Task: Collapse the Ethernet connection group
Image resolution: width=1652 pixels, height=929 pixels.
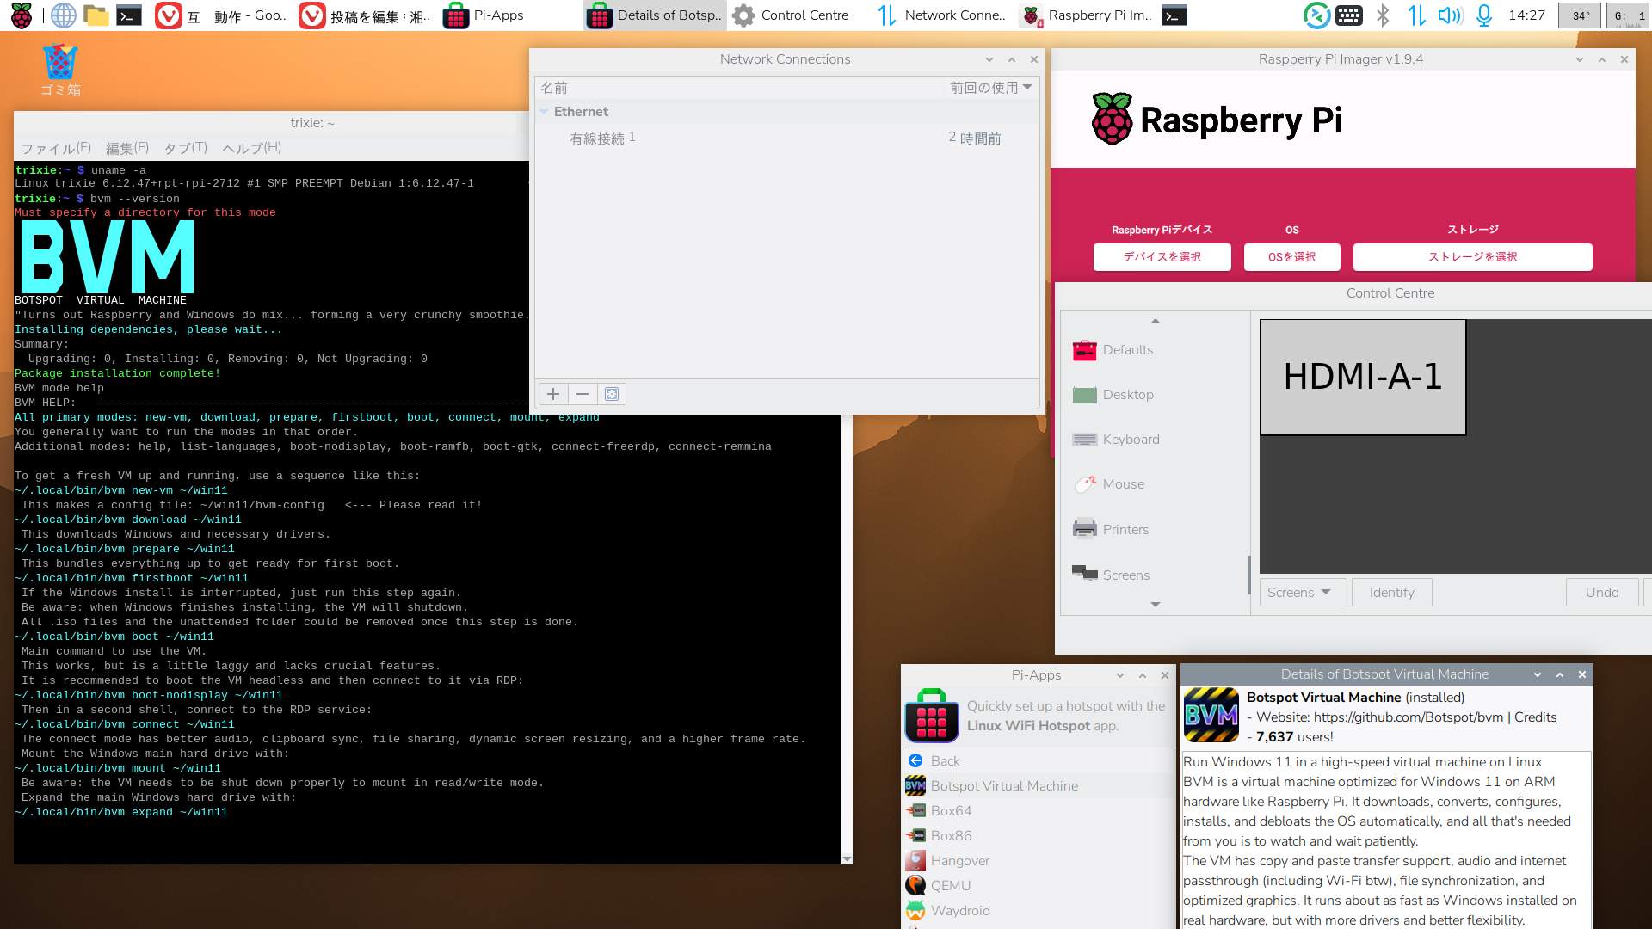Action: [544, 112]
